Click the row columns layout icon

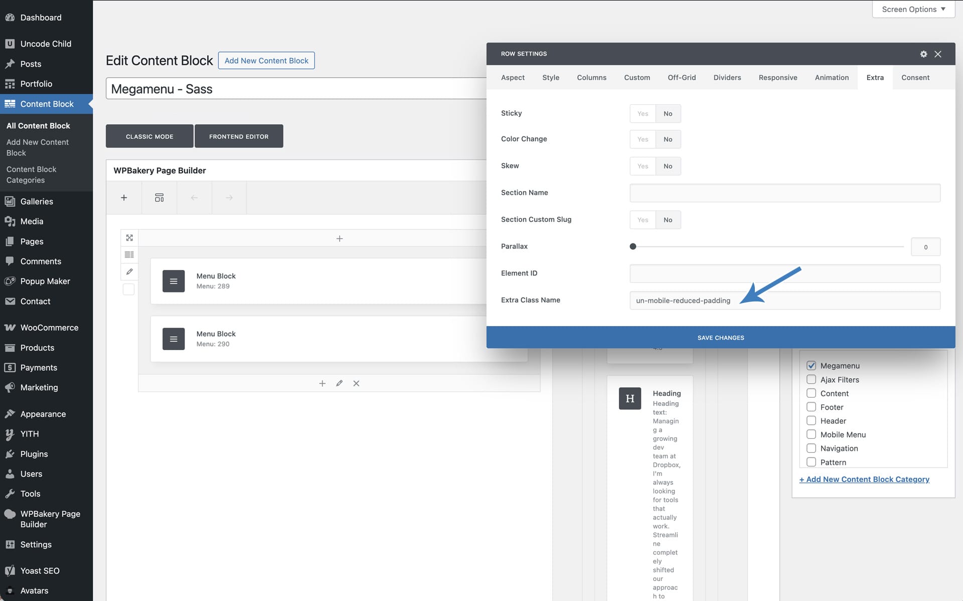pos(129,255)
